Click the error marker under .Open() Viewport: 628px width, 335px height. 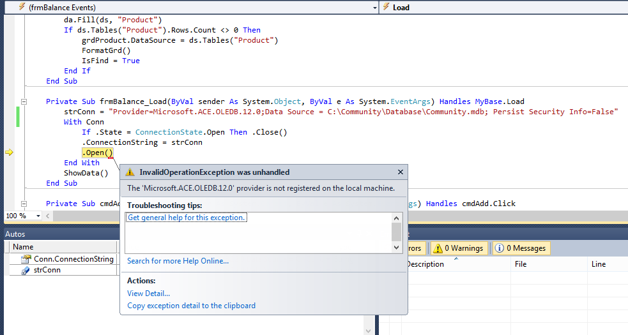click(111, 157)
